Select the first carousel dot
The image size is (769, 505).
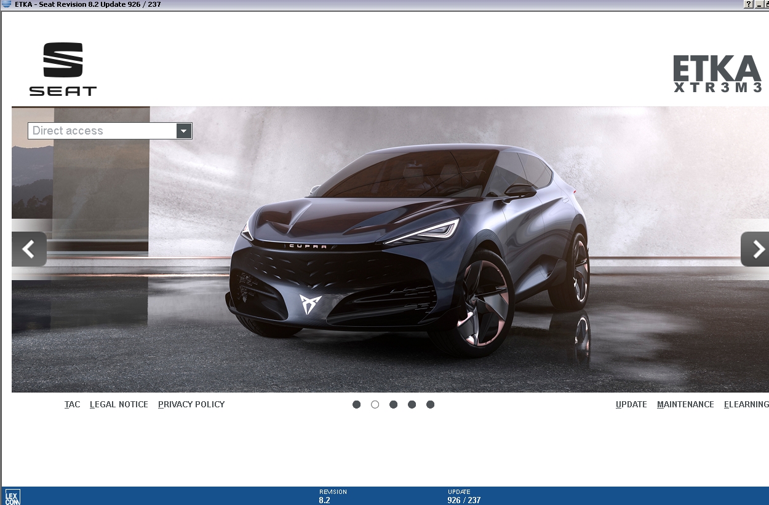click(356, 404)
